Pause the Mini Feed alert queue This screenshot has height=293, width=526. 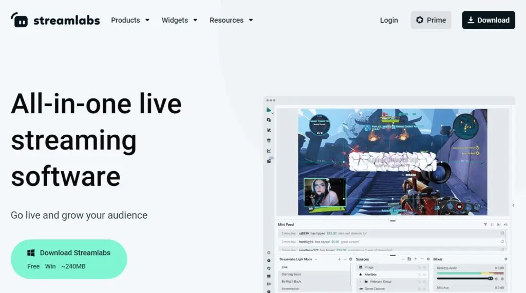[x=492, y=225]
